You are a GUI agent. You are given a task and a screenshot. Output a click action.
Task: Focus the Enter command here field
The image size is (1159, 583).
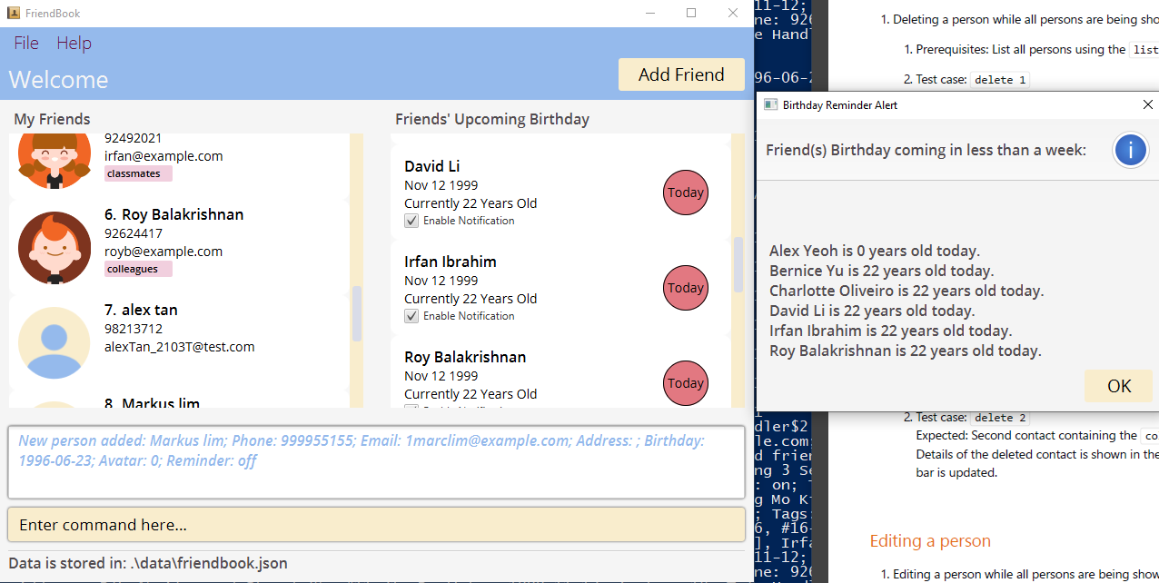click(x=376, y=525)
